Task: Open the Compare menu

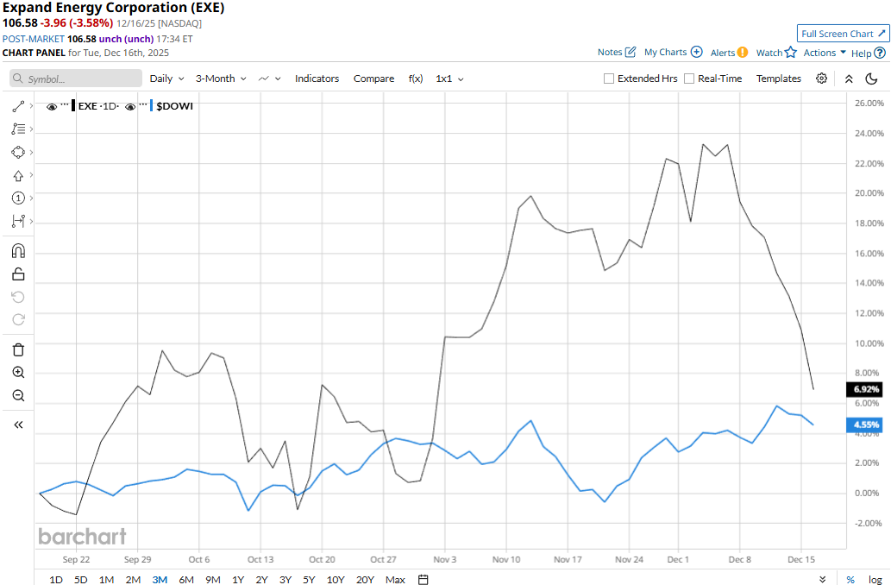Action: (x=373, y=79)
